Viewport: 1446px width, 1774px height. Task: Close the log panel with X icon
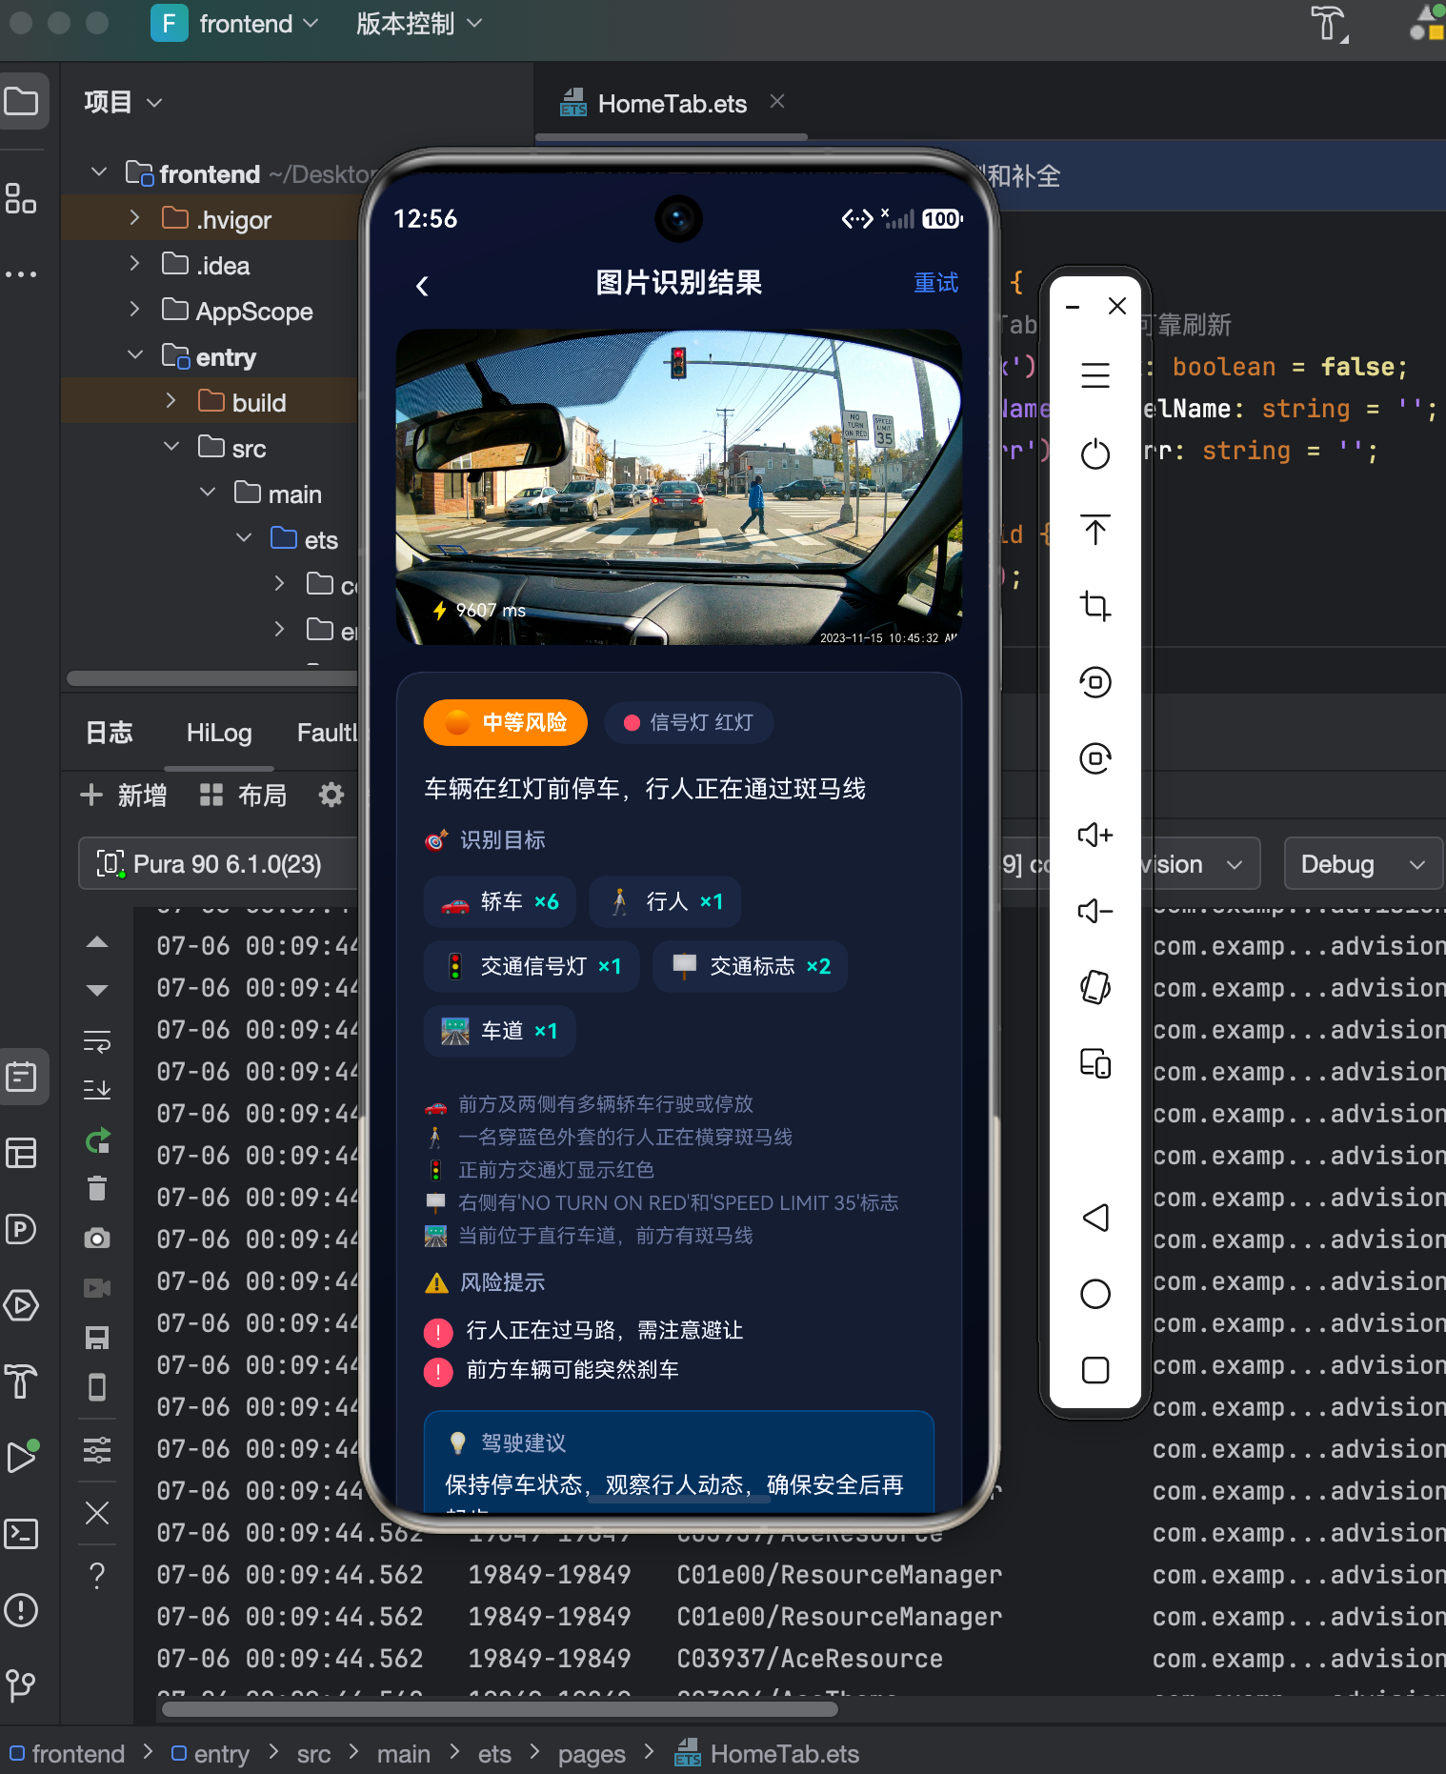[97, 1513]
